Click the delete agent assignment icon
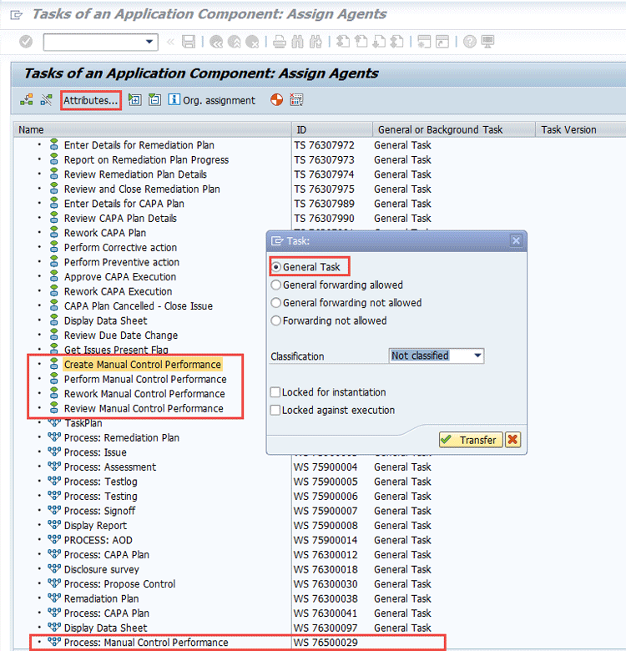626x651 pixels. pos(46,100)
